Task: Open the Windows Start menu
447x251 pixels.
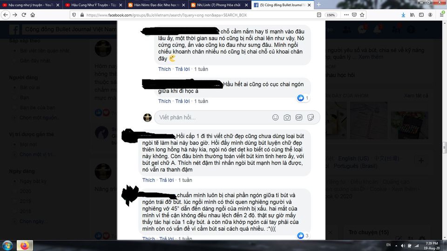Action: 8,245
